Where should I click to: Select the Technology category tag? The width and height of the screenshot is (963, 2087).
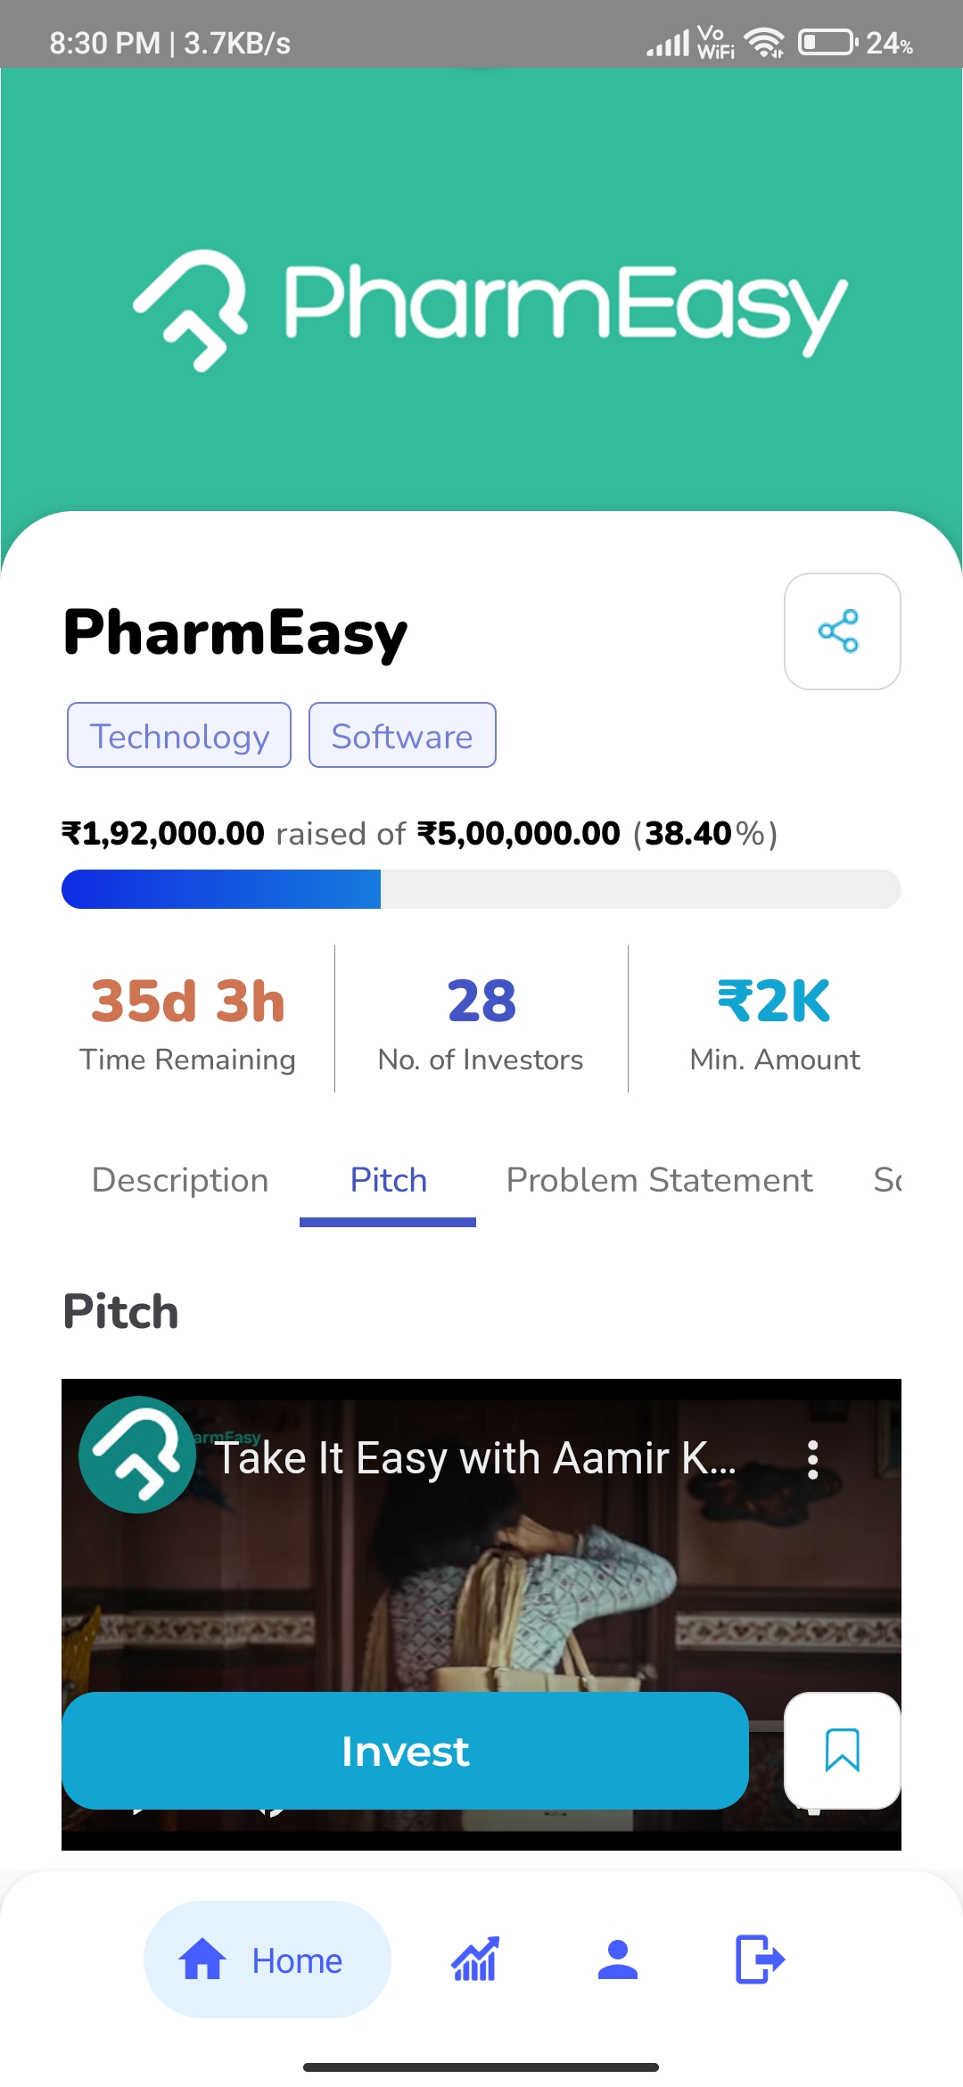tap(178, 736)
